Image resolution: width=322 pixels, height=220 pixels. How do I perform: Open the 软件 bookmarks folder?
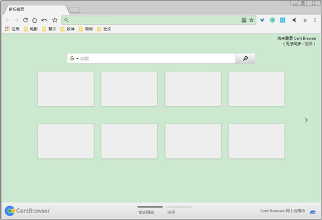pyautogui.click(x=67, y=29)
